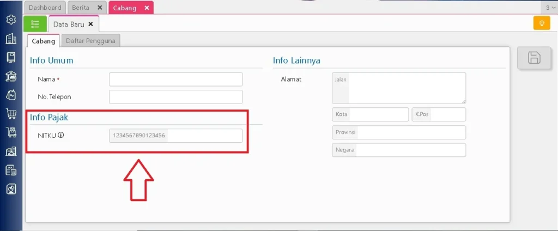Click the No. Telepon input field
This screenshot has height=231, width=558.
pyautogui.click(x=176, y=97)
